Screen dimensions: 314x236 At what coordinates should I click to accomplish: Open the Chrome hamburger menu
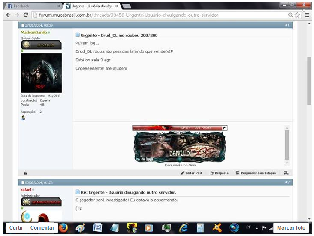click(x=307, y=15)
